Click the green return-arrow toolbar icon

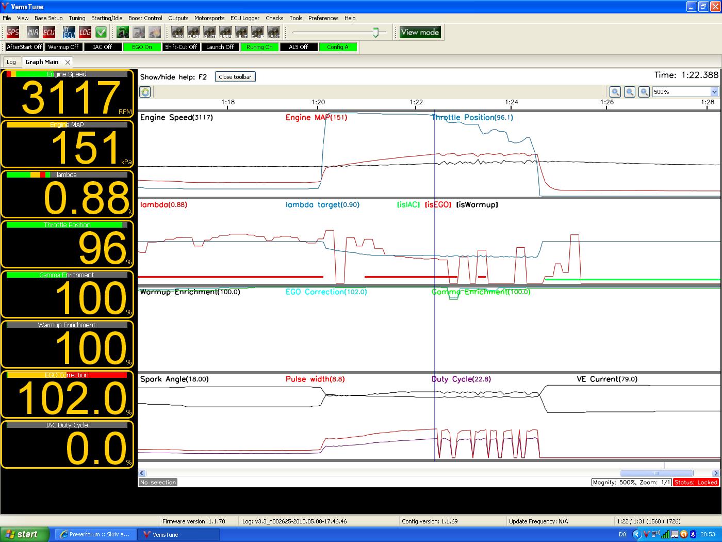[x=123, y=33]
